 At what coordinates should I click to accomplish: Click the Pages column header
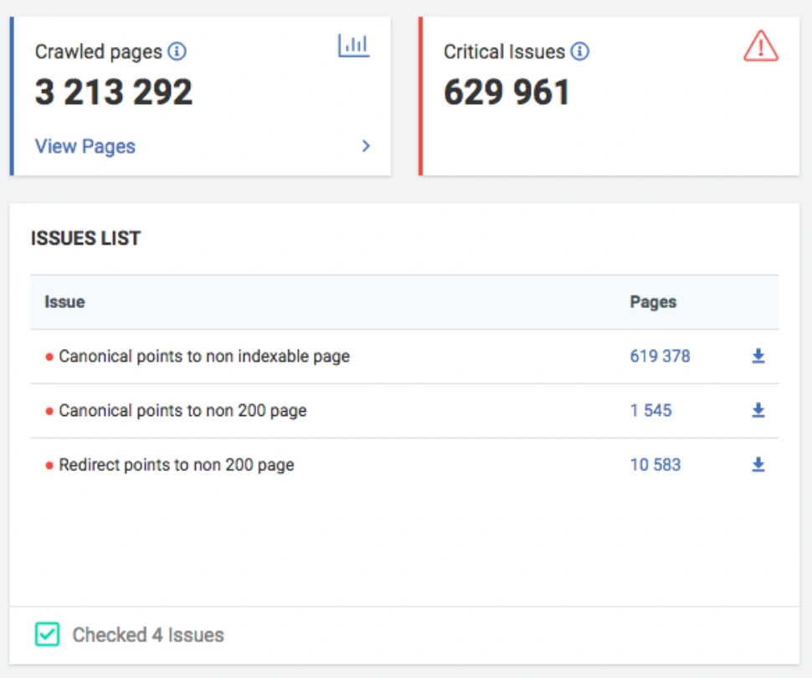coord(653,302)
